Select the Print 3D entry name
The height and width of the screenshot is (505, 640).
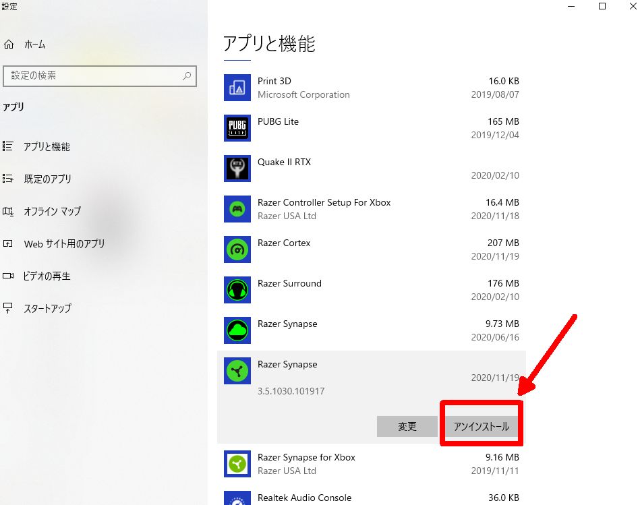(274, 81)
